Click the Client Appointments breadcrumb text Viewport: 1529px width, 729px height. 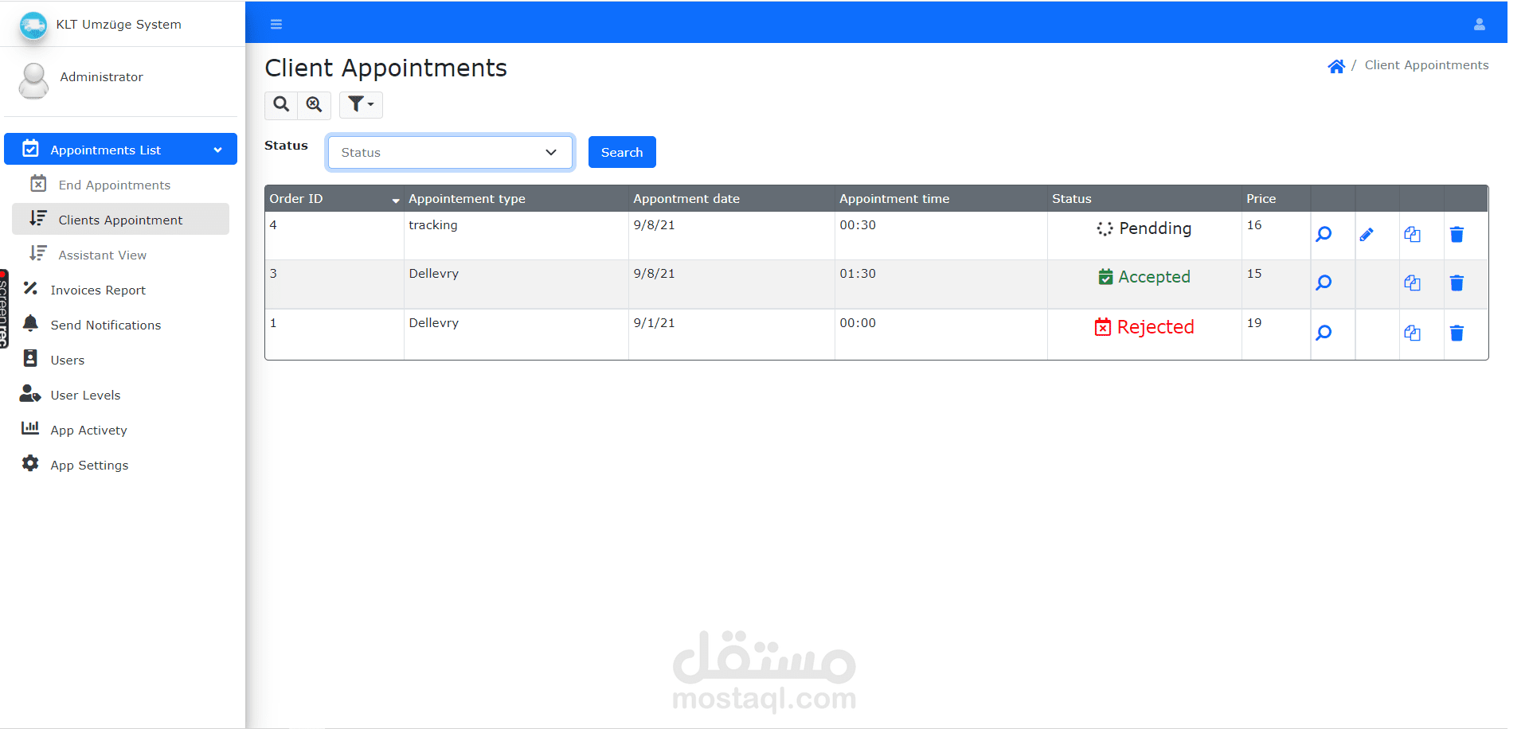tap(1426, 65)
